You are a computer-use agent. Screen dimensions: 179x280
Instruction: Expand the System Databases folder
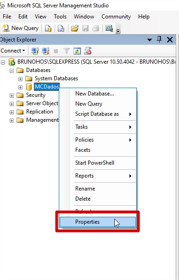click(x=21, y=79)
